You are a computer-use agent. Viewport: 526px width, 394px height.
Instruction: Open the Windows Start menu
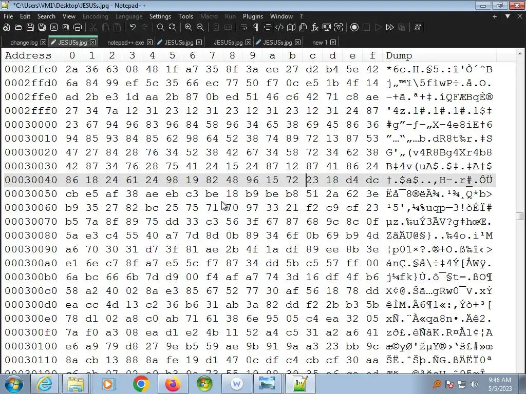point(14,384)
